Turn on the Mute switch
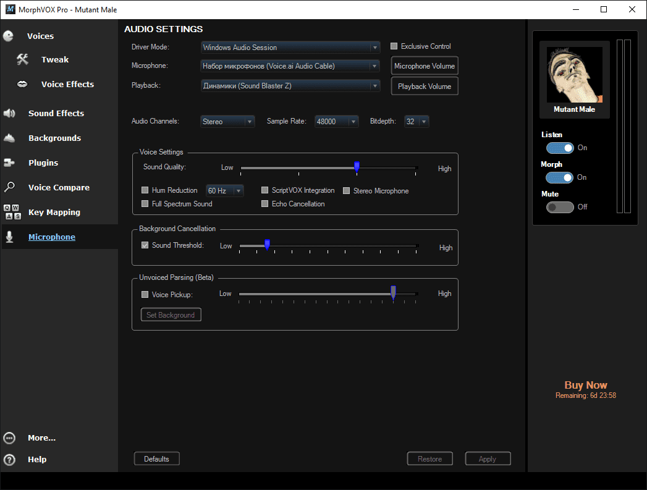The width and height of the screenshot is (647, 490). coord(560,207)
